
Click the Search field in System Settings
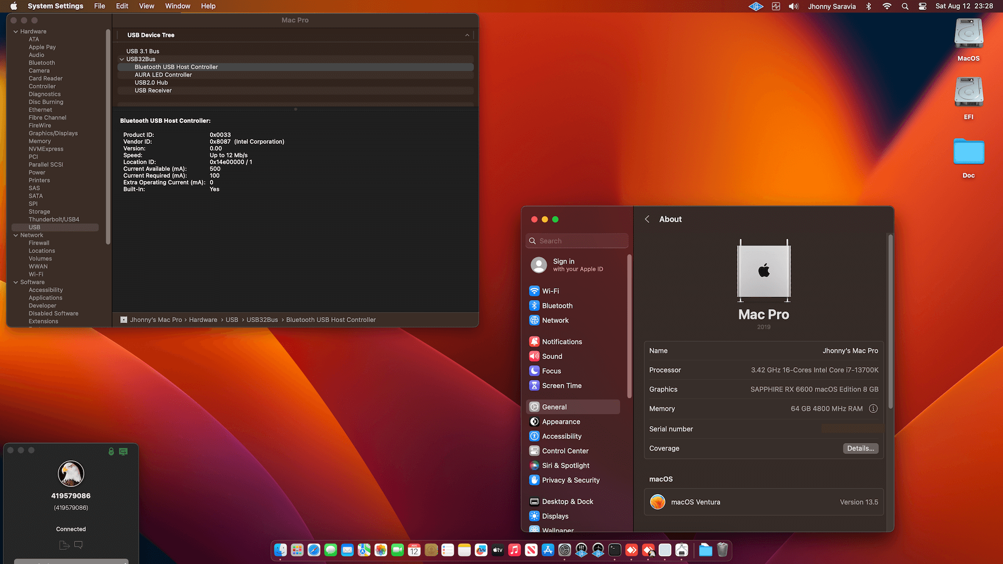coord(577,241)
